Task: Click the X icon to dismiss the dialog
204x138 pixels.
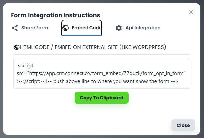Action: (x=191, y=12)
